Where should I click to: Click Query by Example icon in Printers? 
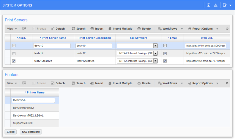[24, 83]
